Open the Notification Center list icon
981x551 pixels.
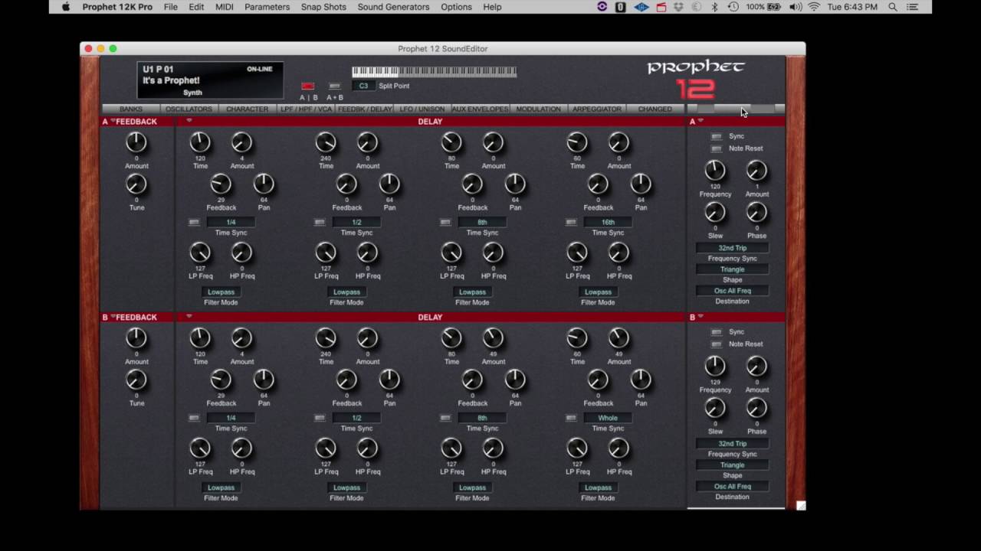(913, 7)
